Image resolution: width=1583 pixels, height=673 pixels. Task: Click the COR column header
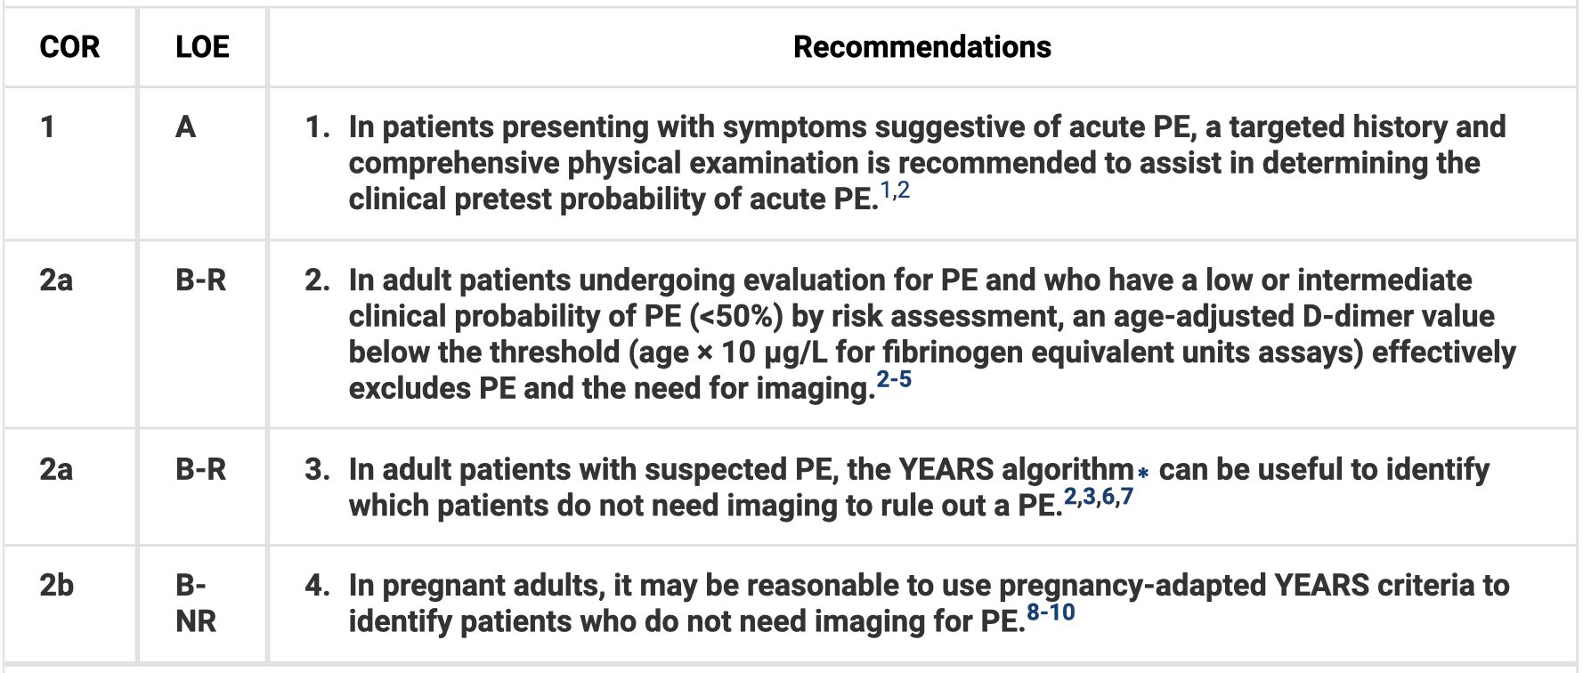coord(69,47)
